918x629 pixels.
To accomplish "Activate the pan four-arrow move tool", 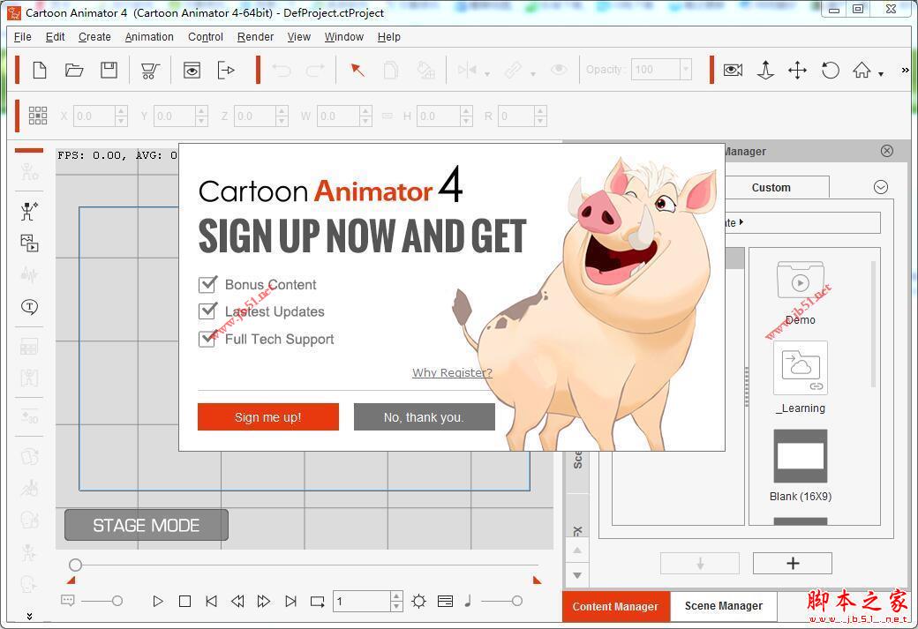I will (797, 71).
